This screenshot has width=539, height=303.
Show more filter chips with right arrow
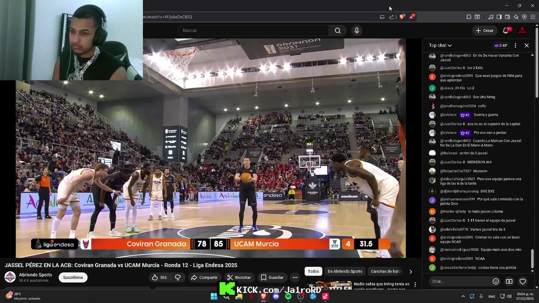(411, 271)
